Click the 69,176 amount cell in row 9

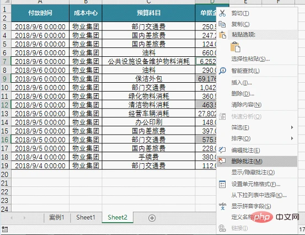[206, 79]
